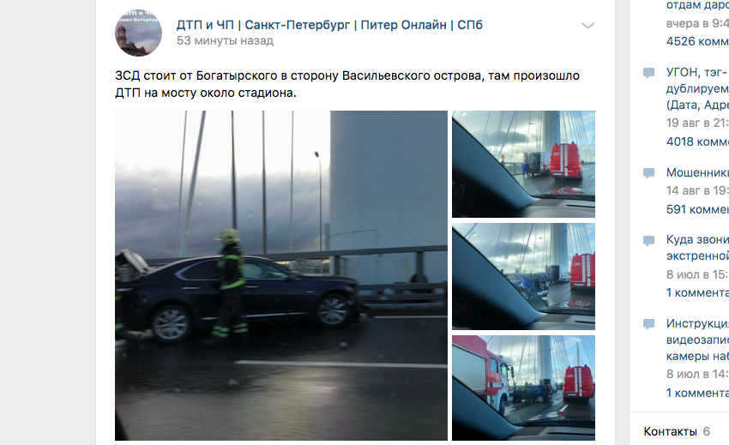Open top-right photo with red fire van

click(x=523, y=164)
